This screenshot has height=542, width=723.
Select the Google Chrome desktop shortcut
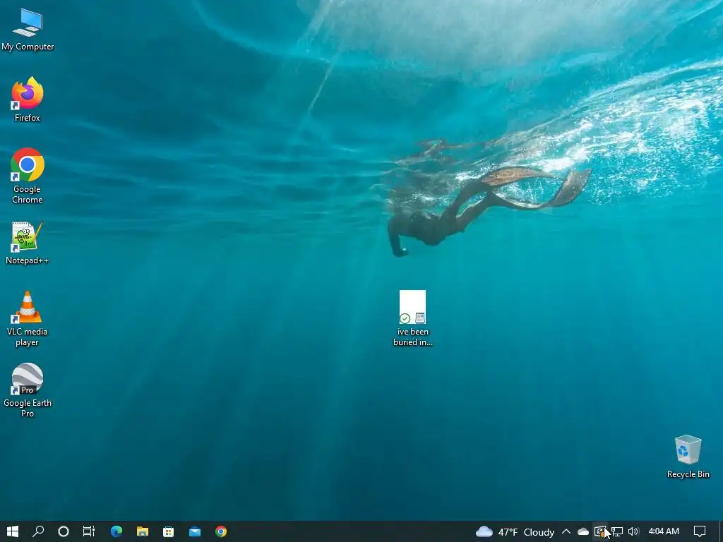[x=28, y=175]
